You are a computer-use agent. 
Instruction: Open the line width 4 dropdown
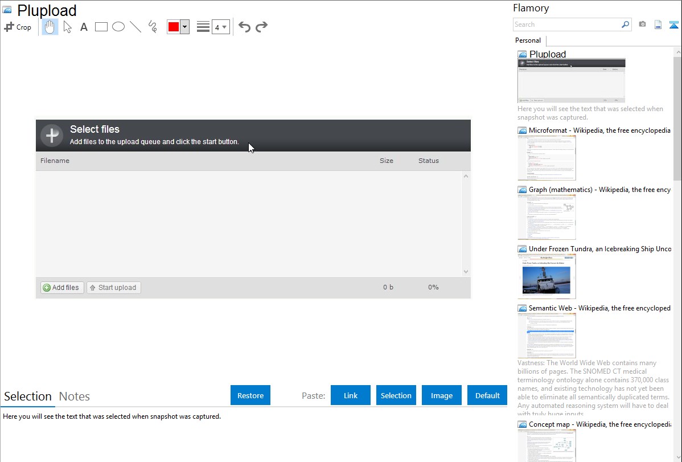pos(221,27)
